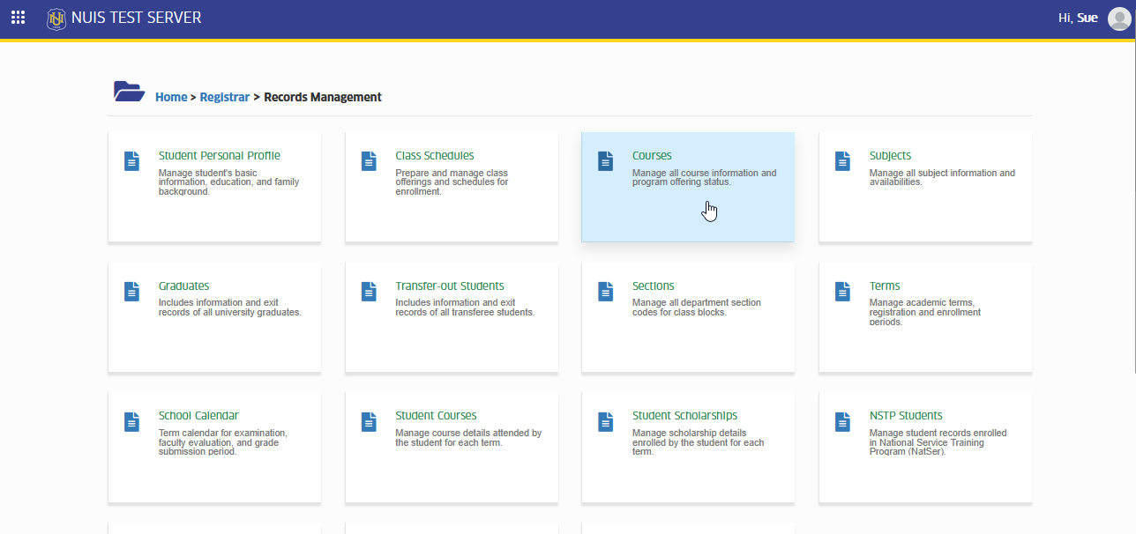Image resolution: width=1136 pixels, height=534 pixels.
Task: Click the NUIS university logo
Action: [56, 18]
